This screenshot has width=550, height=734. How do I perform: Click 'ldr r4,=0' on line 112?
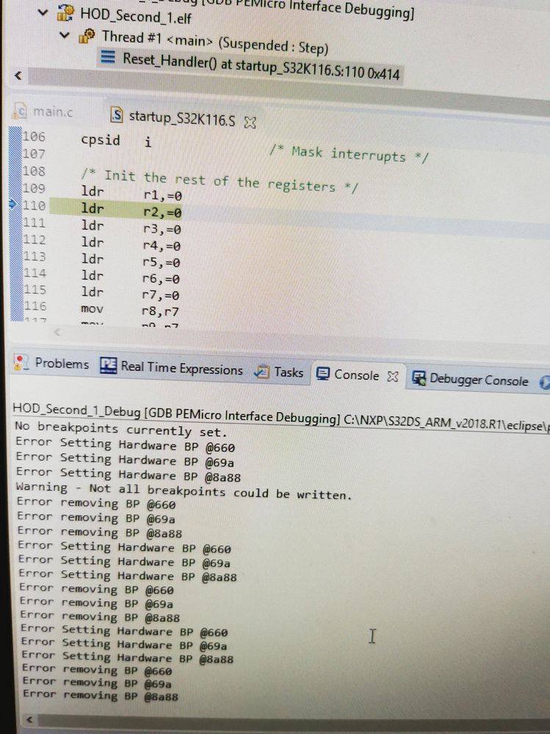click(131, 243)
